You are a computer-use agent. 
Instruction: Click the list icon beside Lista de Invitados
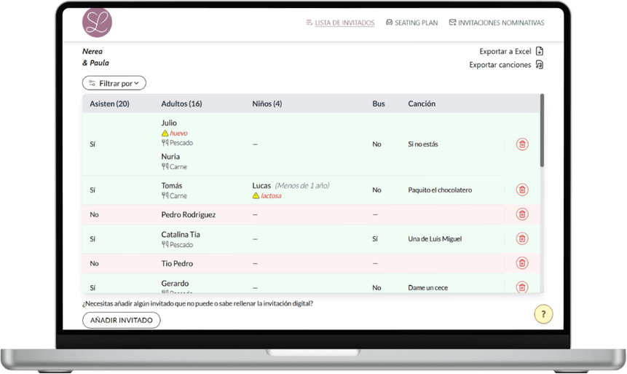coord(309,23)
